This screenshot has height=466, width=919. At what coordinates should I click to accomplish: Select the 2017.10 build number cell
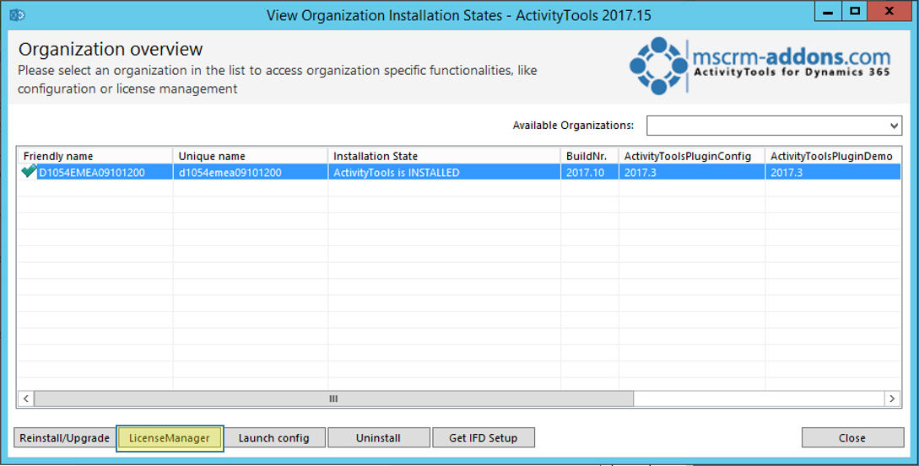[589, 173]
